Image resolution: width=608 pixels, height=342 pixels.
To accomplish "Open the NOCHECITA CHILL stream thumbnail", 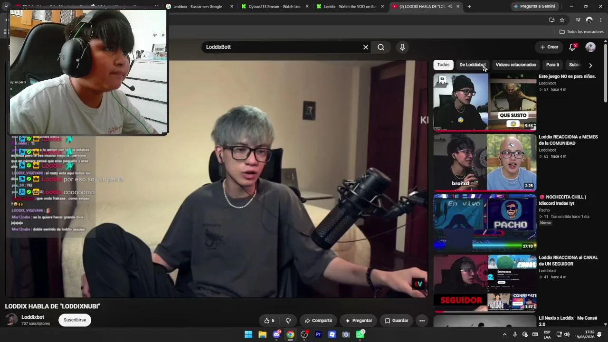I will coord(485,222).
